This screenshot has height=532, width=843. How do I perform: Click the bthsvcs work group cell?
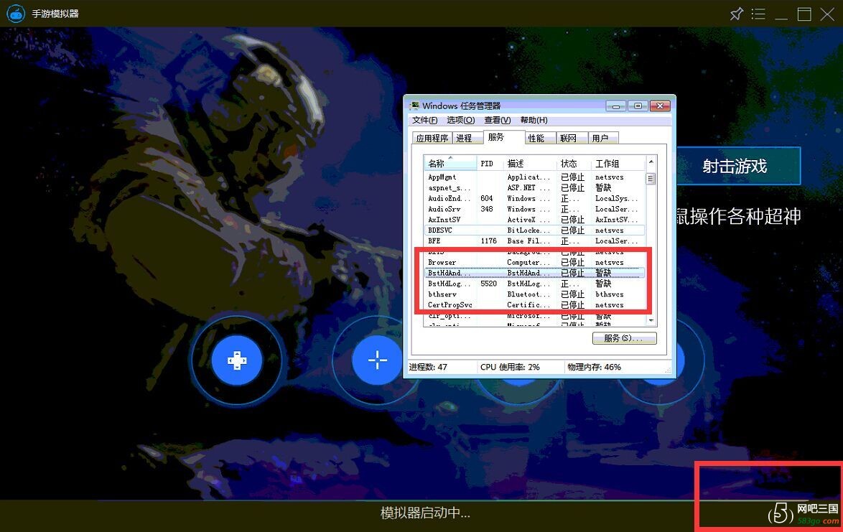tap(609, 294)
